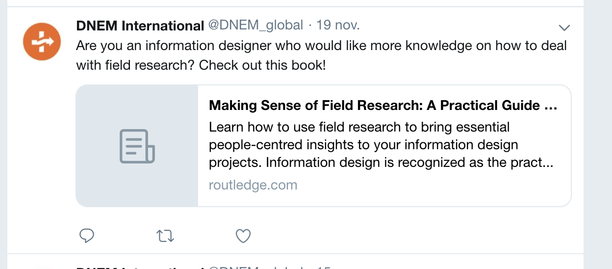Open the 19 nov. tweet timestamp
The image size is (612, 269).
(338, 25)
